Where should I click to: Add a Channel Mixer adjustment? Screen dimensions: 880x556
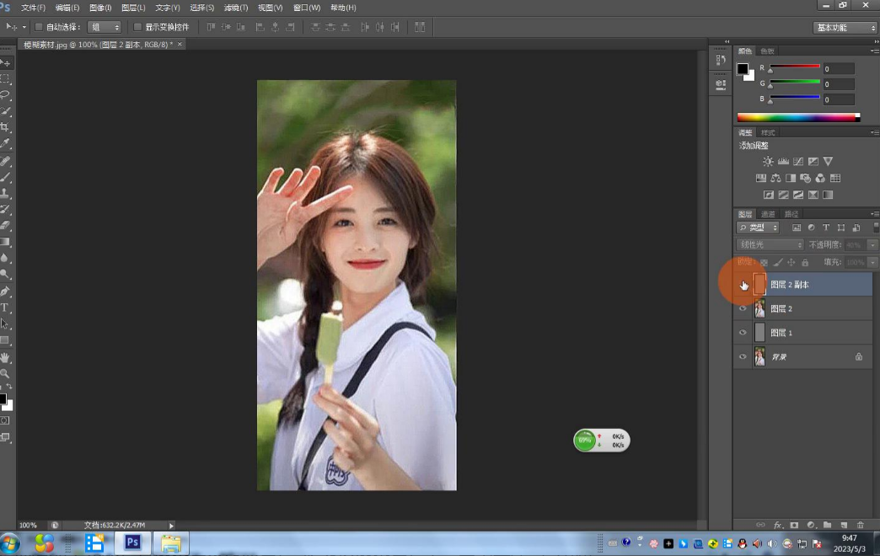(820, 179)
